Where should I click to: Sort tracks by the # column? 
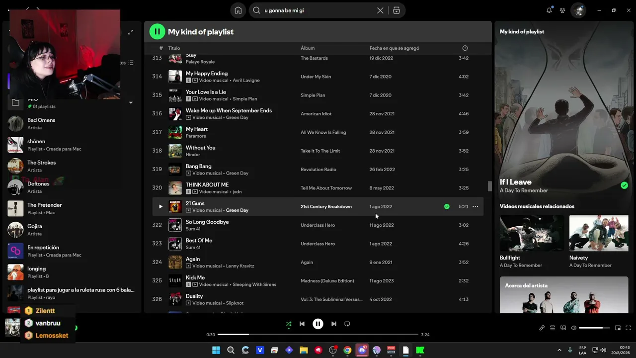tap(161, 48)
